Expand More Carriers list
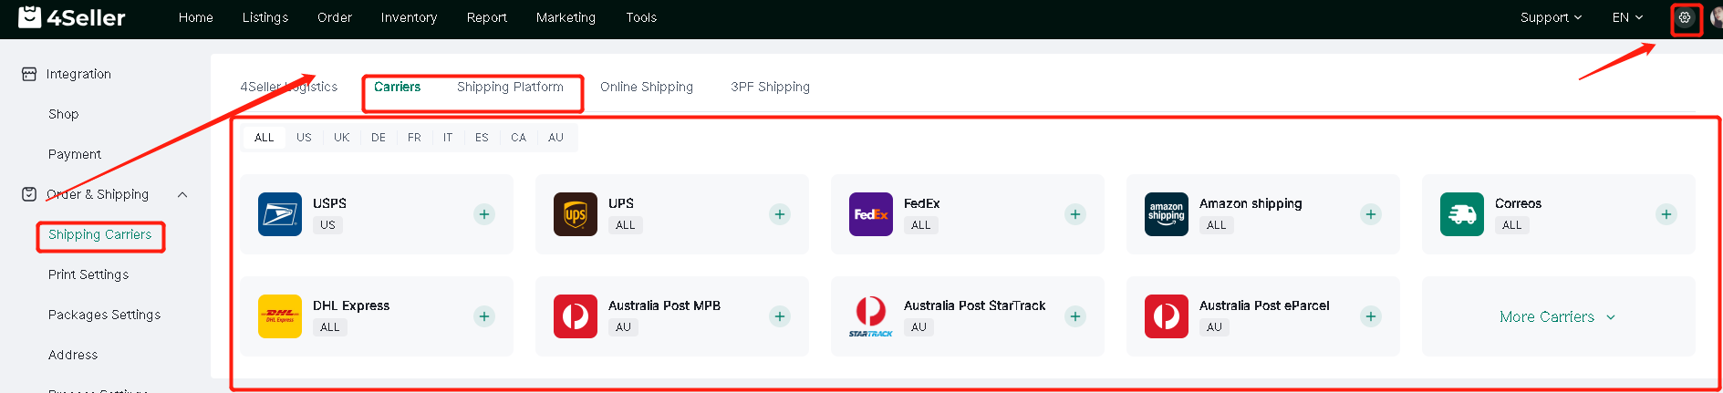Image resolution: width=1723 pixels, height=393 pixels. tap(1558, 316)
